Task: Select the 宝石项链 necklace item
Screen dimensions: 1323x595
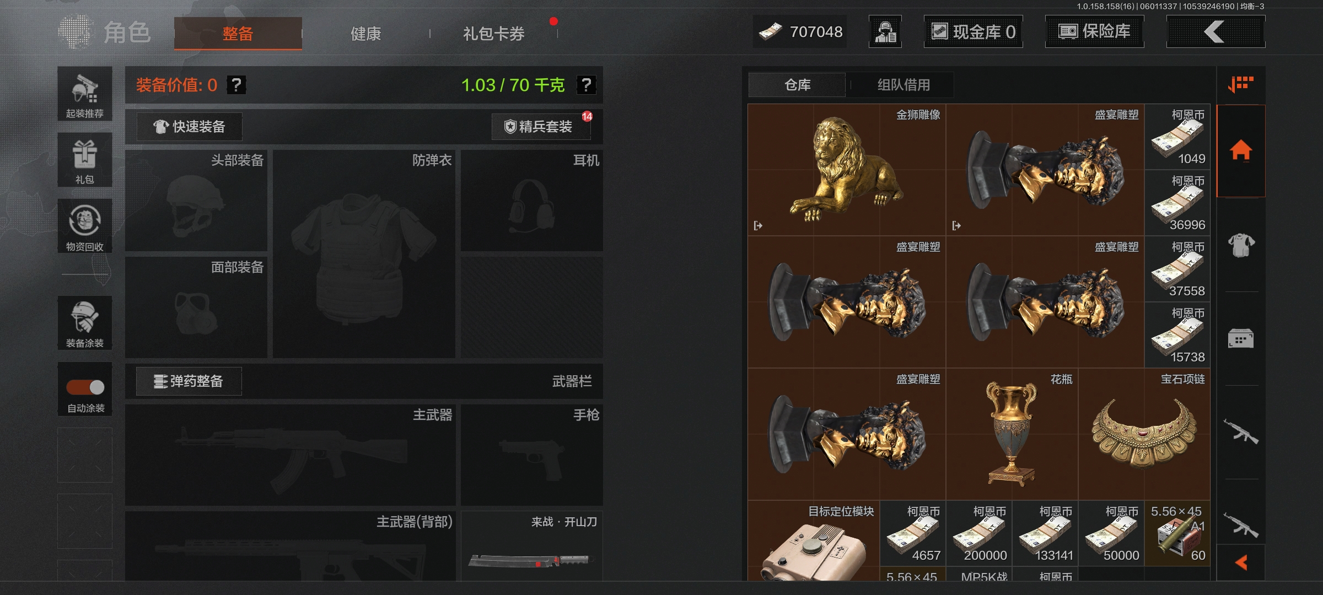Action: tap(1144, 435)
